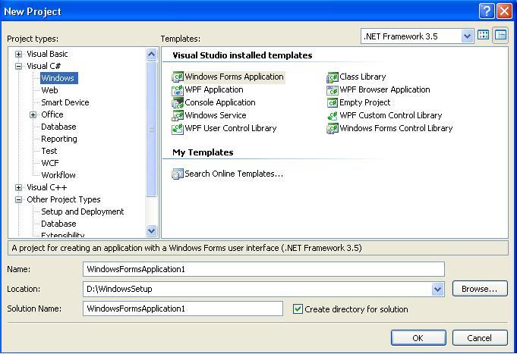Select the Visual C++ tree label
This screenshot has width=517, height=354.
click(x=47, y=187)
